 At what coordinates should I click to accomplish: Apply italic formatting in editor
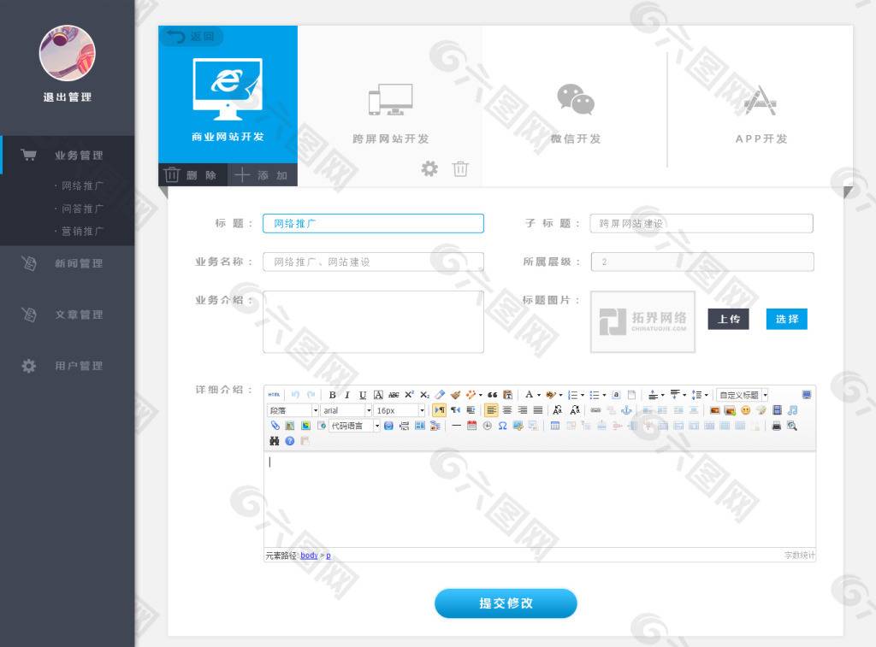point(347,395)
